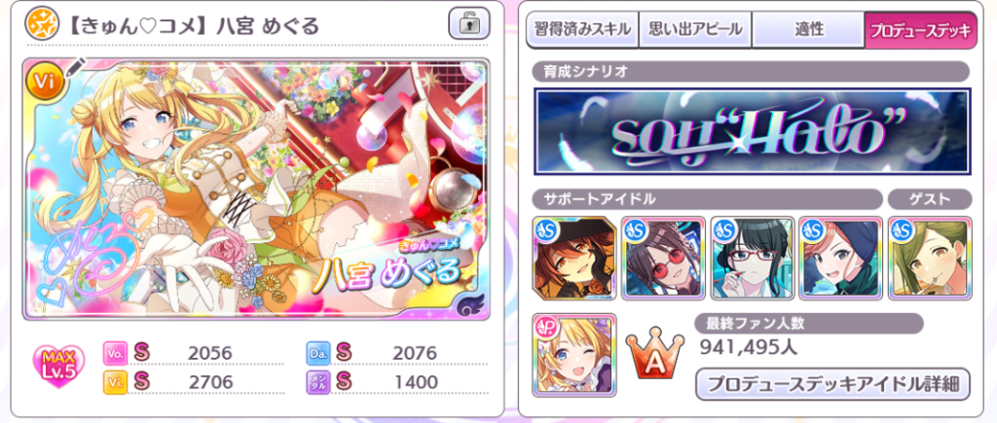This screenshot has height=423, width=997.
Task: Select the guest idol icon
Action: tap(930, 258)
